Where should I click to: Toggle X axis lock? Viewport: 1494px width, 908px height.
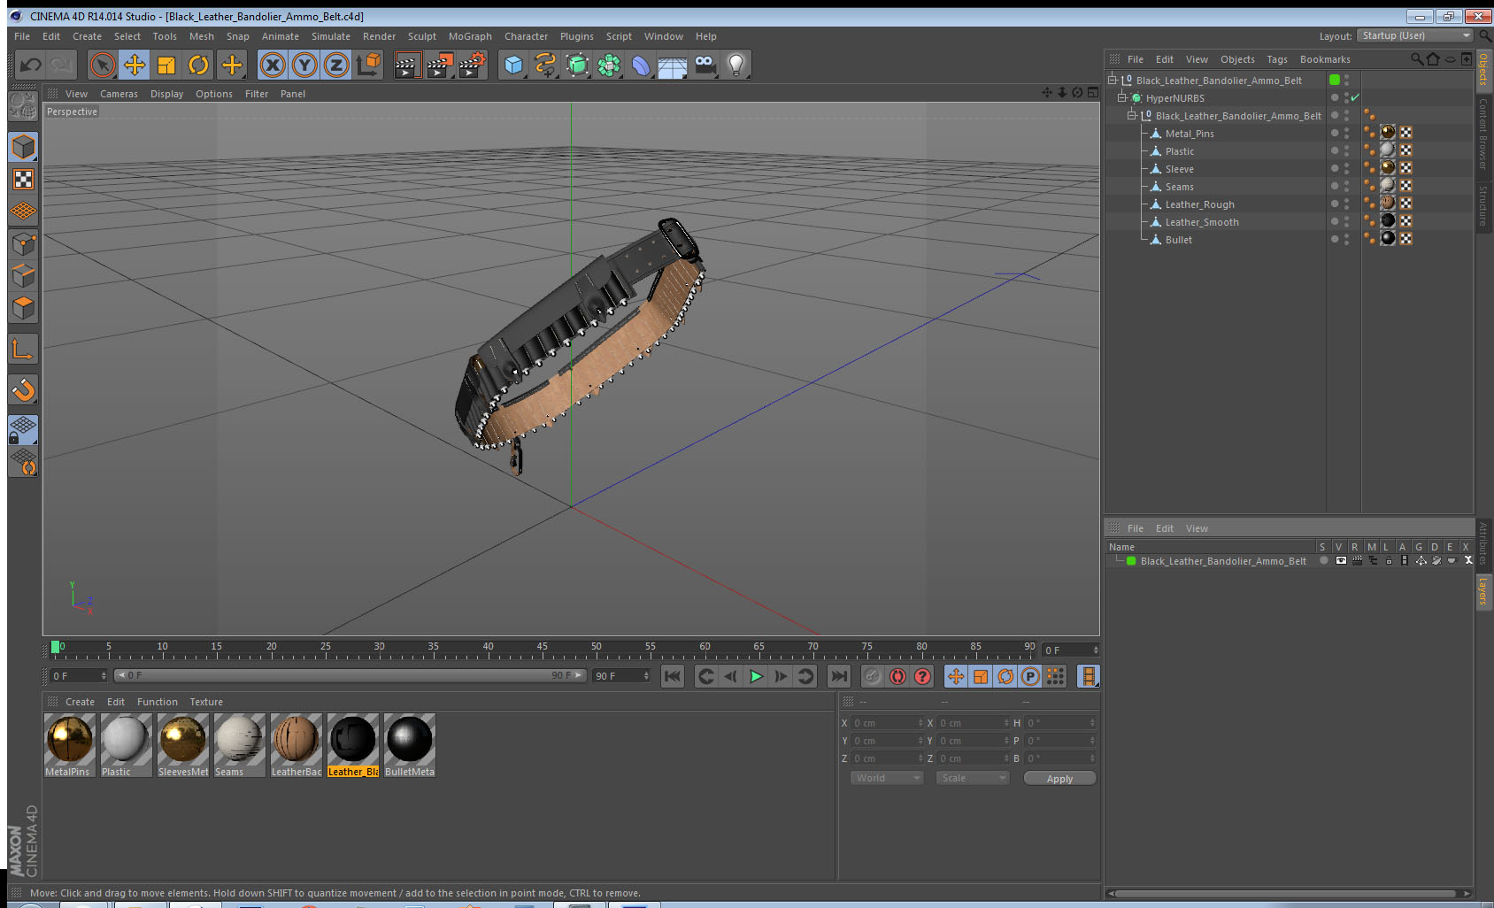coord(273,65)
